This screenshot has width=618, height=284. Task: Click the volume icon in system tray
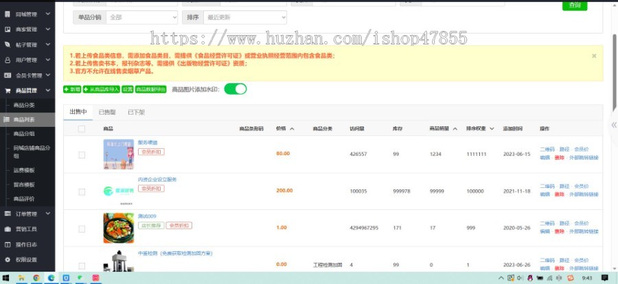[x=520, y=278]
